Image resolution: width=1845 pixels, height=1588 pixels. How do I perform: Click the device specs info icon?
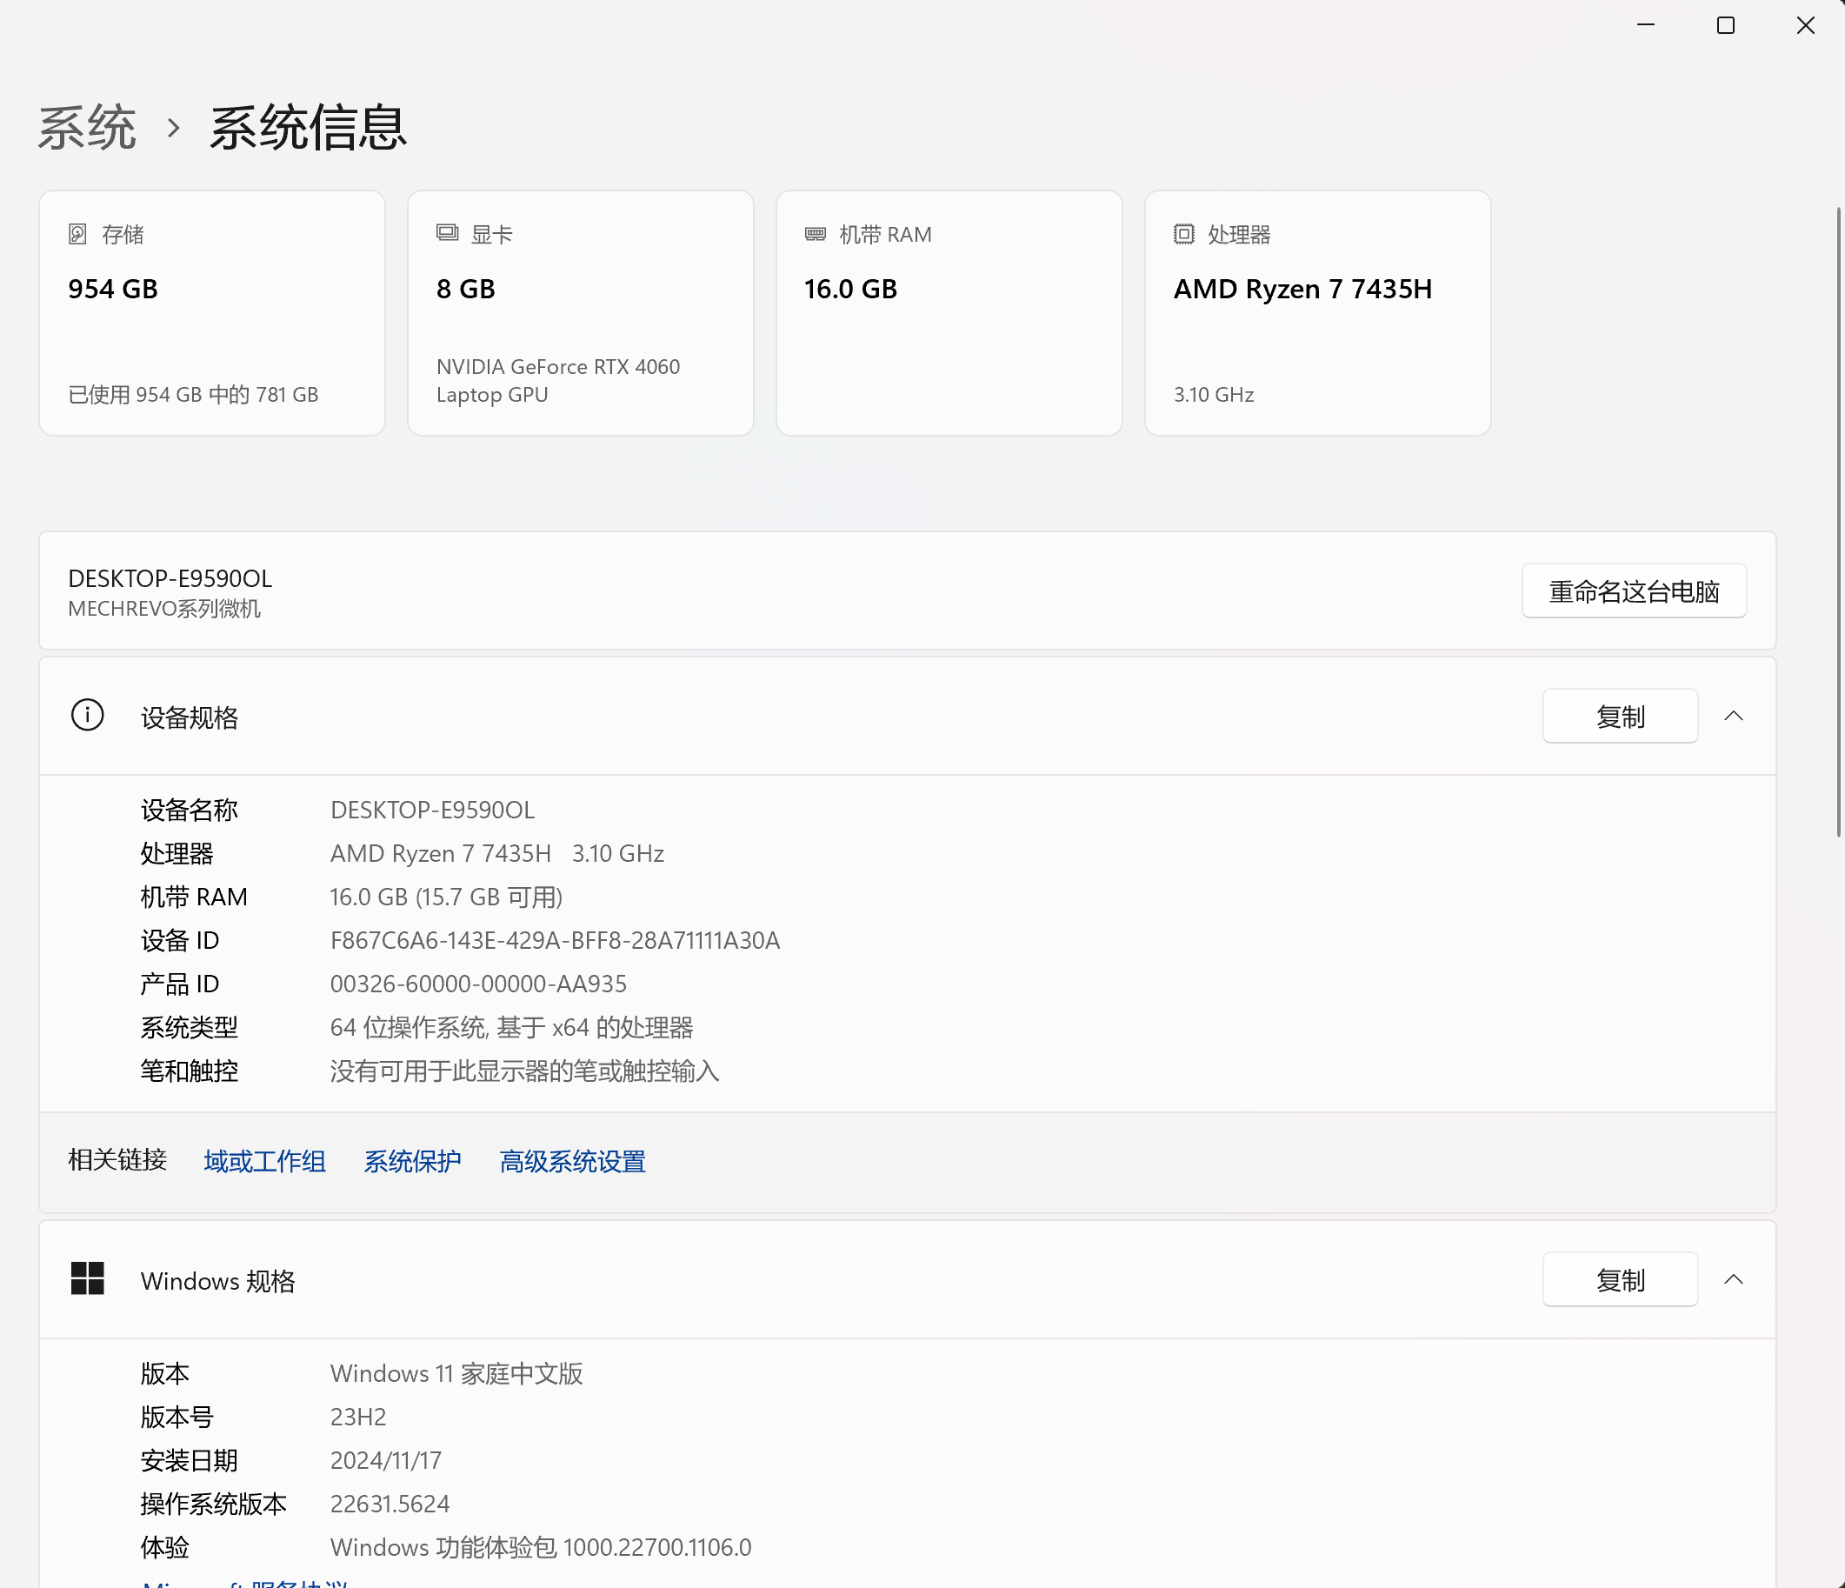[87, 715]
